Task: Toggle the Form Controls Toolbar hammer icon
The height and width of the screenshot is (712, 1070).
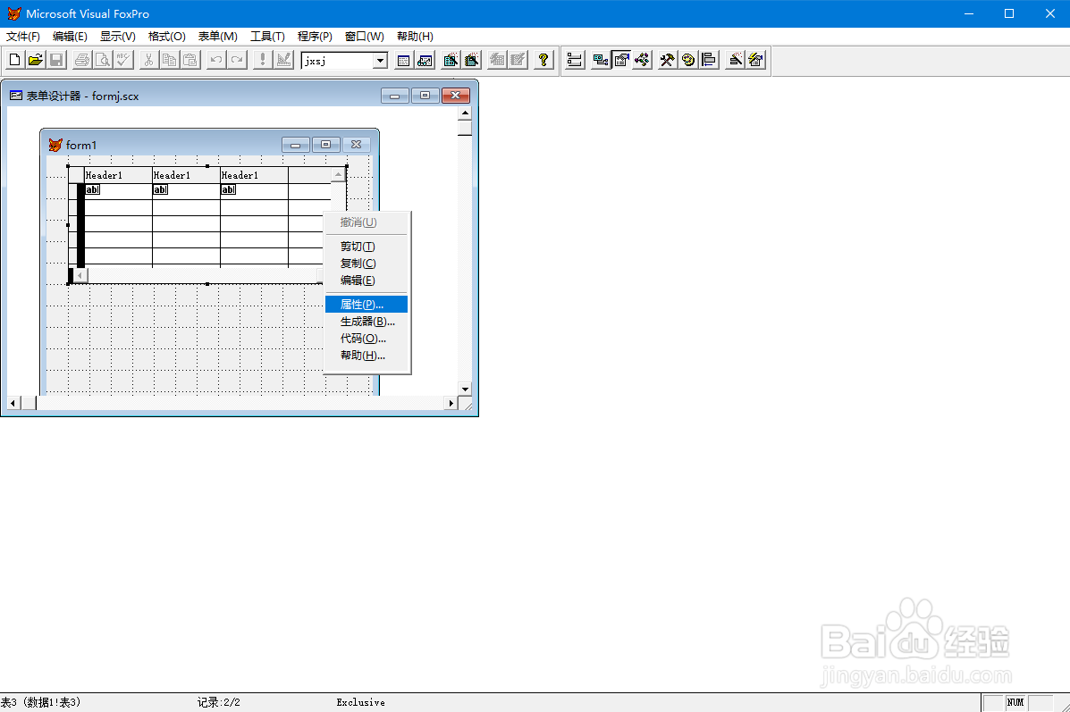Action: click(667, 60)
